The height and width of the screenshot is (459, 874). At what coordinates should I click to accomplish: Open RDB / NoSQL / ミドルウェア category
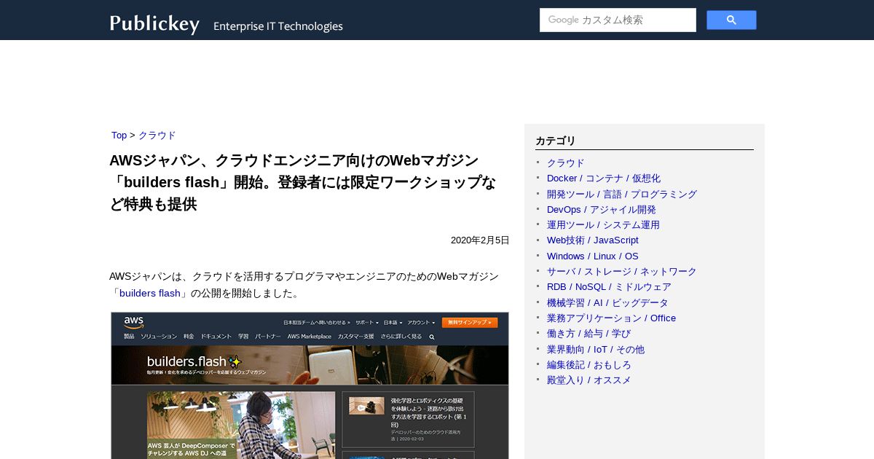[609, 287]
